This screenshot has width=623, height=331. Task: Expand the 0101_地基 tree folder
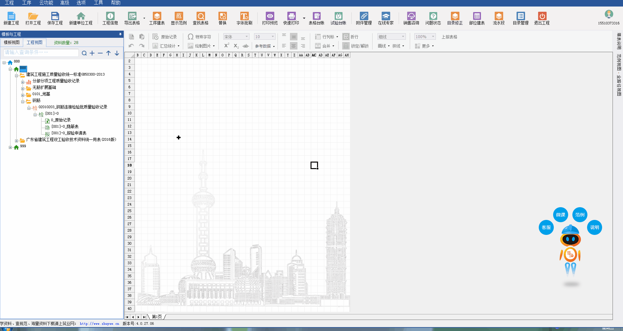click(23, 95)
